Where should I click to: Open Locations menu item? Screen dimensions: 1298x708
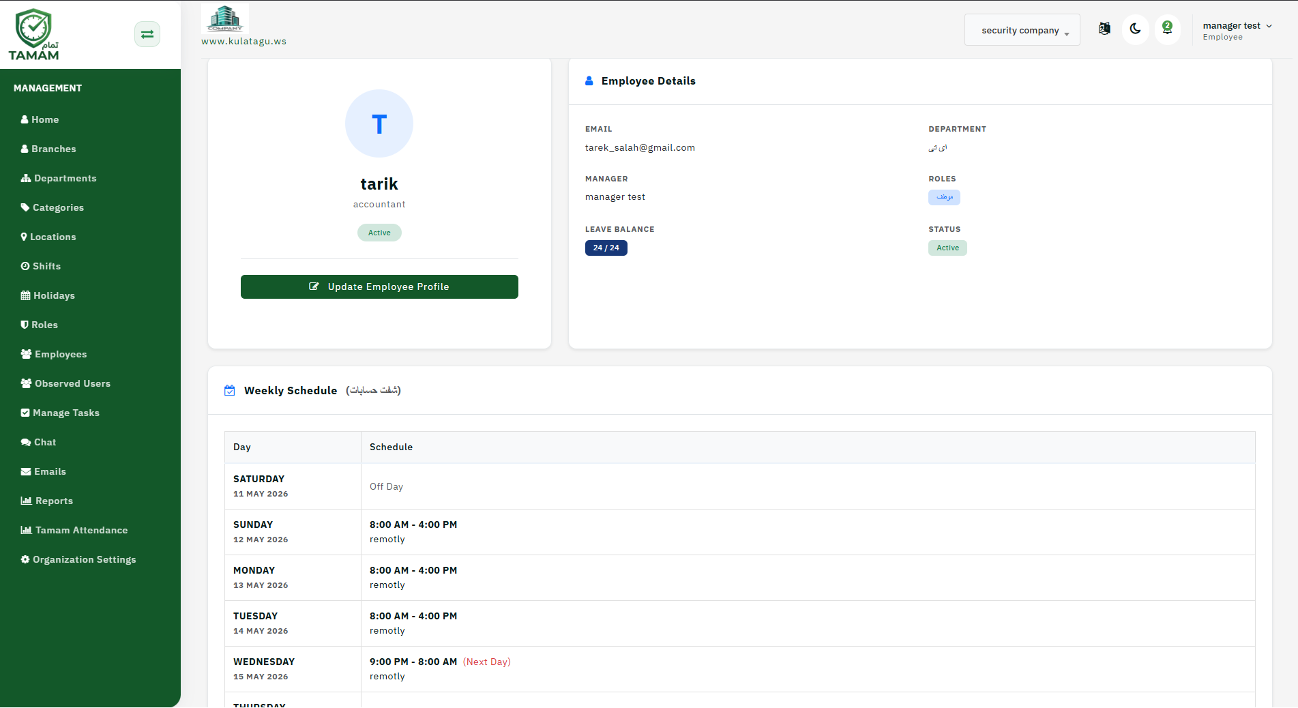click(53, 237)
